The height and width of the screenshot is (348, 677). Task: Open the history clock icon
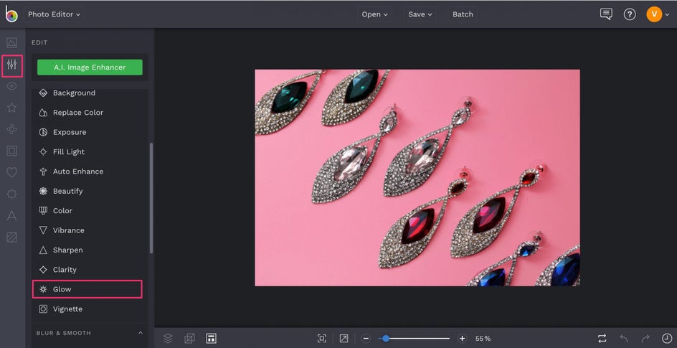(x=667, y=339)
